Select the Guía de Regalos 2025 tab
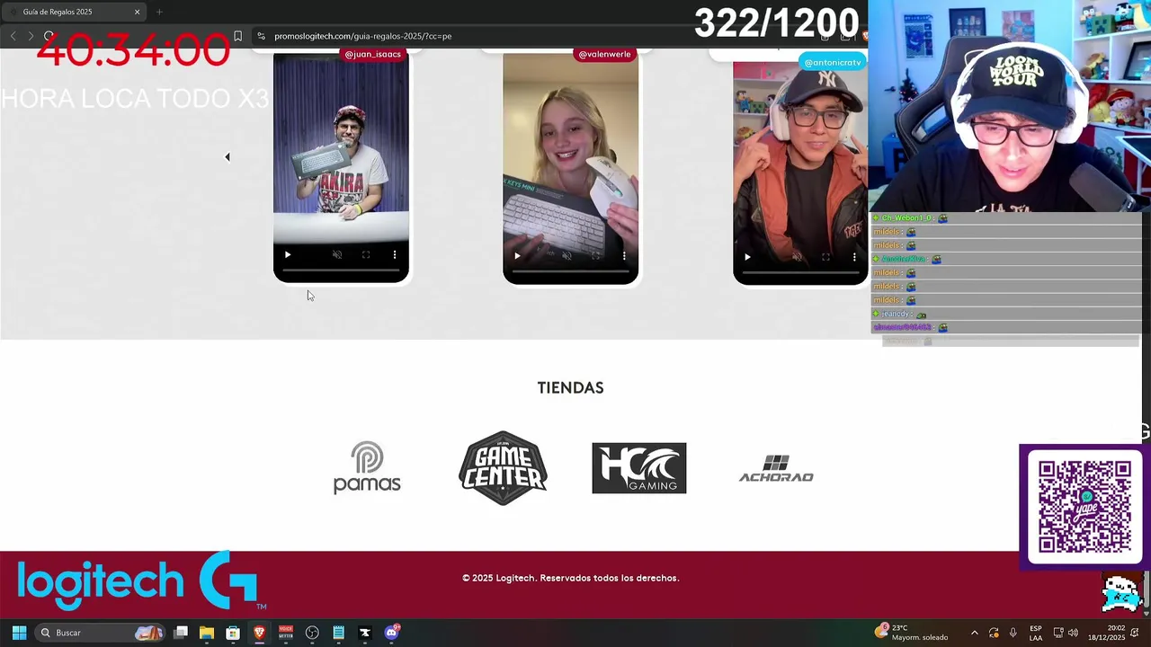The height and width of the screenshot is (647, 1151). (x=72, y=12)
